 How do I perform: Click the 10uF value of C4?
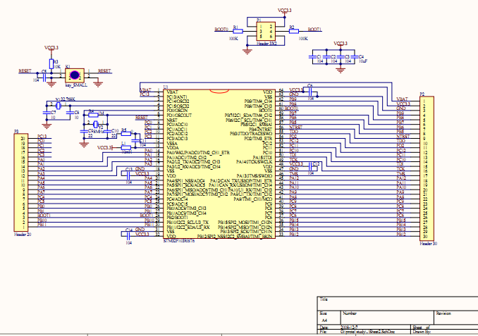[x=363, y=61]
